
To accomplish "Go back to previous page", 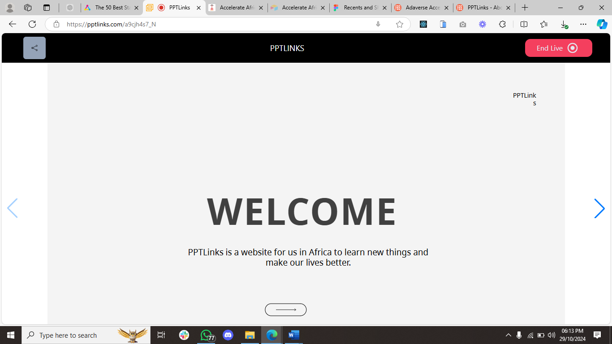I will (13, 24).
